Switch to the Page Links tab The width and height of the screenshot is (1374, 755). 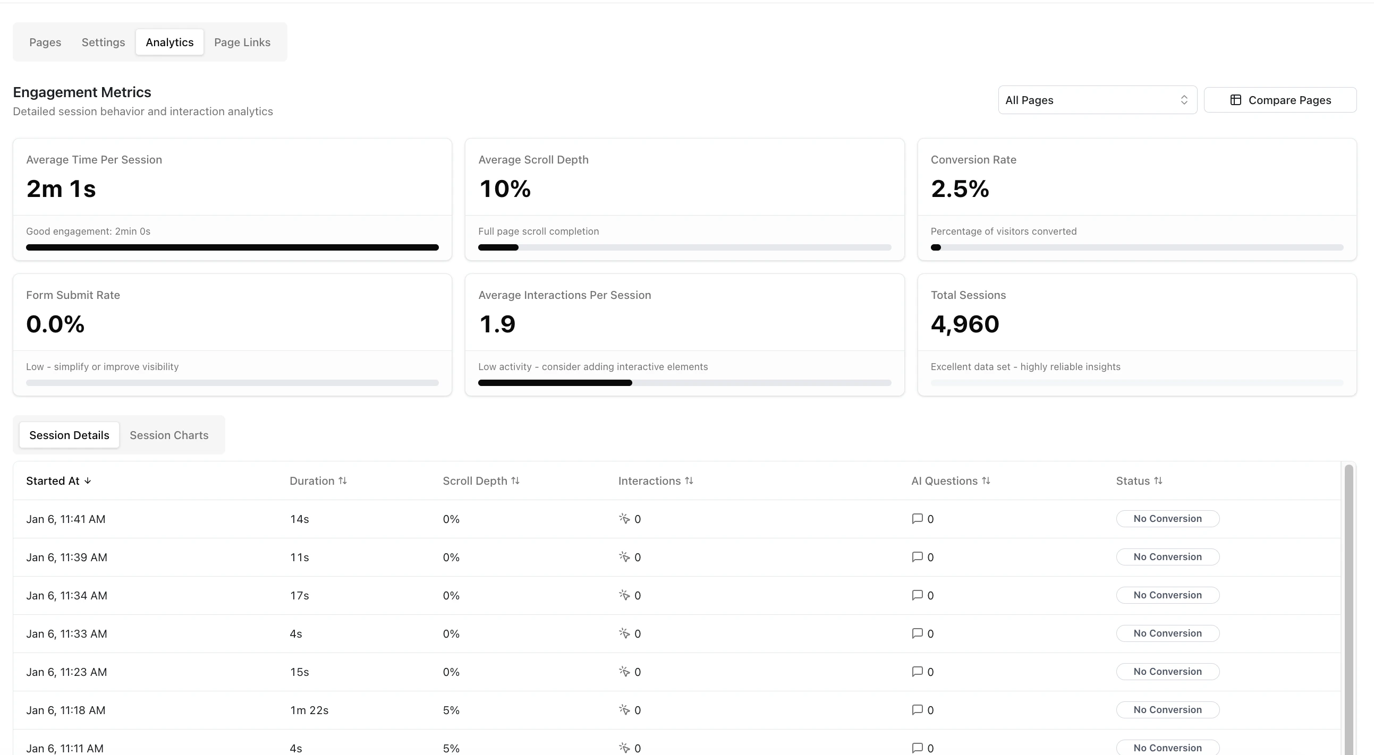click(x=242, y=42)
